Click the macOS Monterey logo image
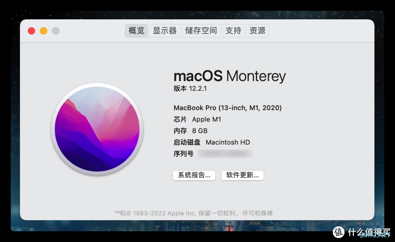The width and height of the screenshot is (395, 242). tap(97, 129)
